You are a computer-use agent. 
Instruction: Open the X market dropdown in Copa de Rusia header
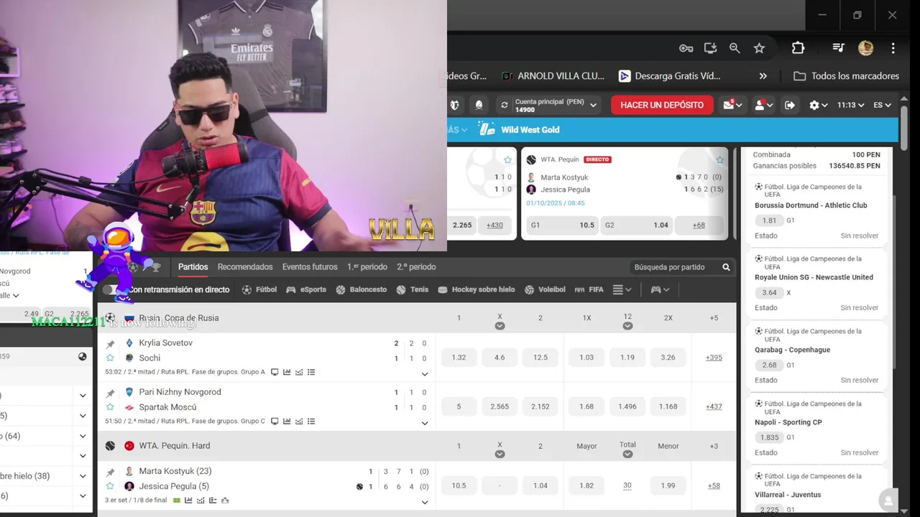tap(500, 326)
